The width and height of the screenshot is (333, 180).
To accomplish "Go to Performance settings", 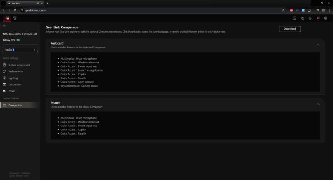I will 15,72.
